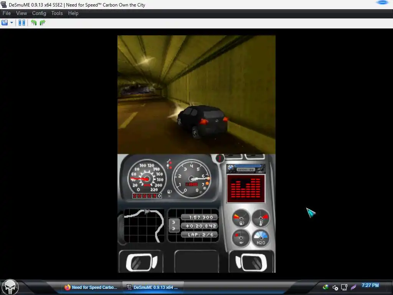Screen dimensions: 393x295
Task: Click the purple feather tray icon
Action: point(353,287)
